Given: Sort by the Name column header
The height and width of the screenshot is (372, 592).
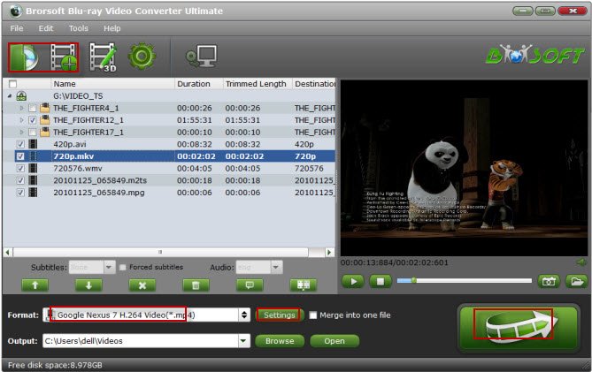Looking at the screenshot, I should click(x=112, y=84).
